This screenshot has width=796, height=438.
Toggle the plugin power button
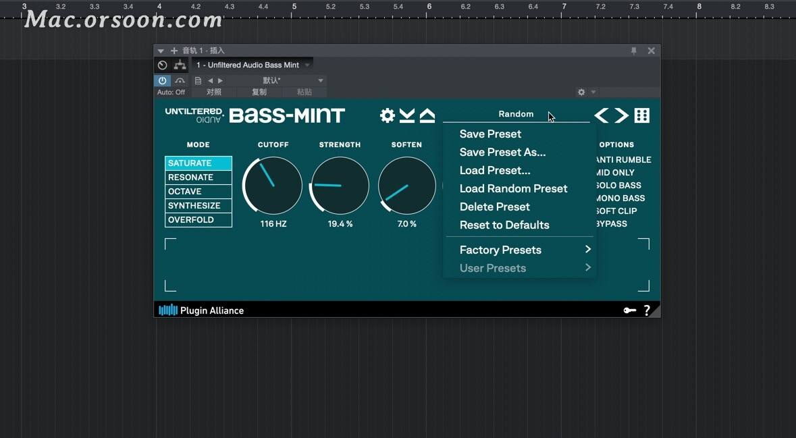163,80
